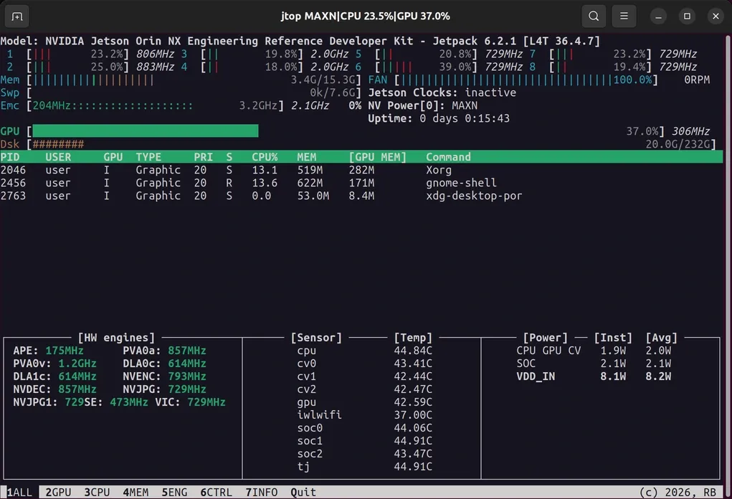
Task: Click the [GPU MEM] column header
Action: [378, 157]
